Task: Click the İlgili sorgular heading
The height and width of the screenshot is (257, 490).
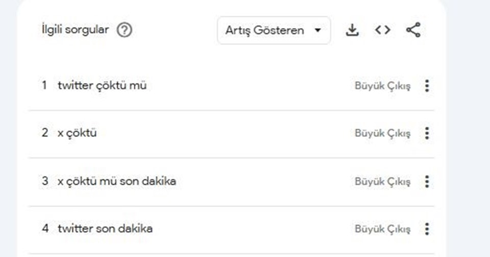Action: (76, 30)
